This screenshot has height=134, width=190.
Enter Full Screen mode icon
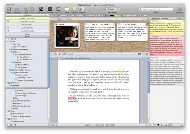[41, 9]
